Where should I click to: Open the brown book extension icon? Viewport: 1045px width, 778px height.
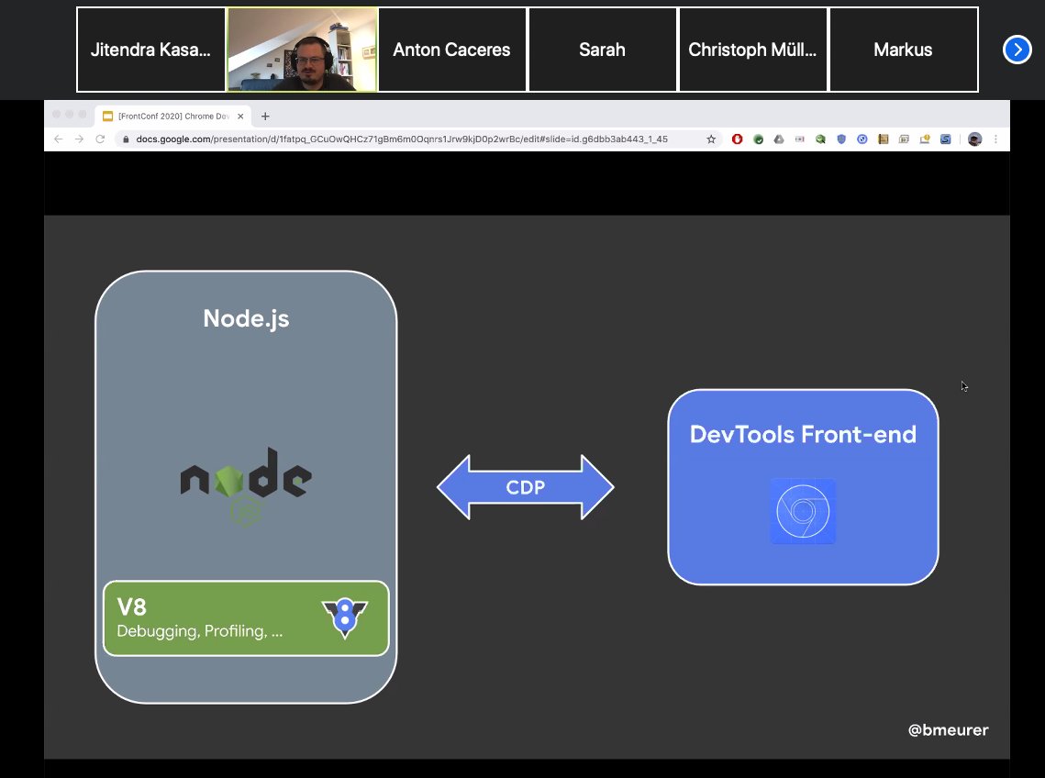[x=883, y=139]
